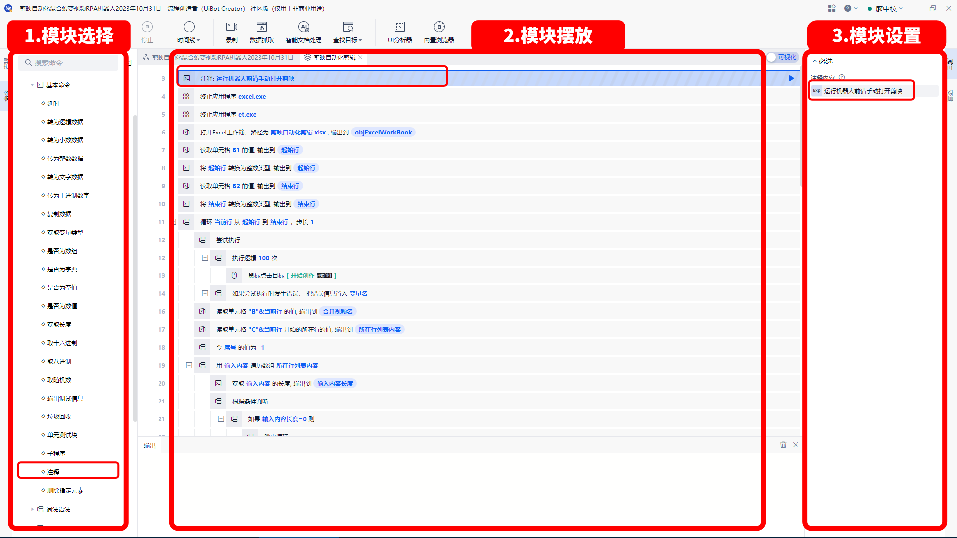Collapse the 如果尝试执行时发生错误 block
The image size is (957, 538).
click(205, 294)
